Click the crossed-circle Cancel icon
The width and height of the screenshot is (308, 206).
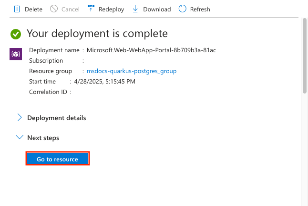[x=54, y=9]
